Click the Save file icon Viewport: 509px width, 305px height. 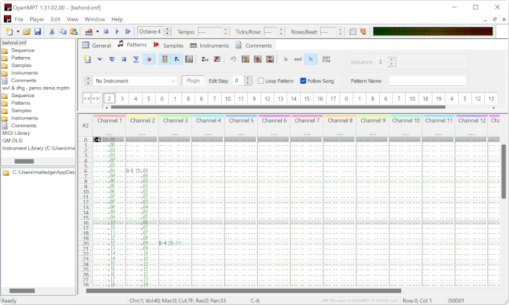coord(38,32)
